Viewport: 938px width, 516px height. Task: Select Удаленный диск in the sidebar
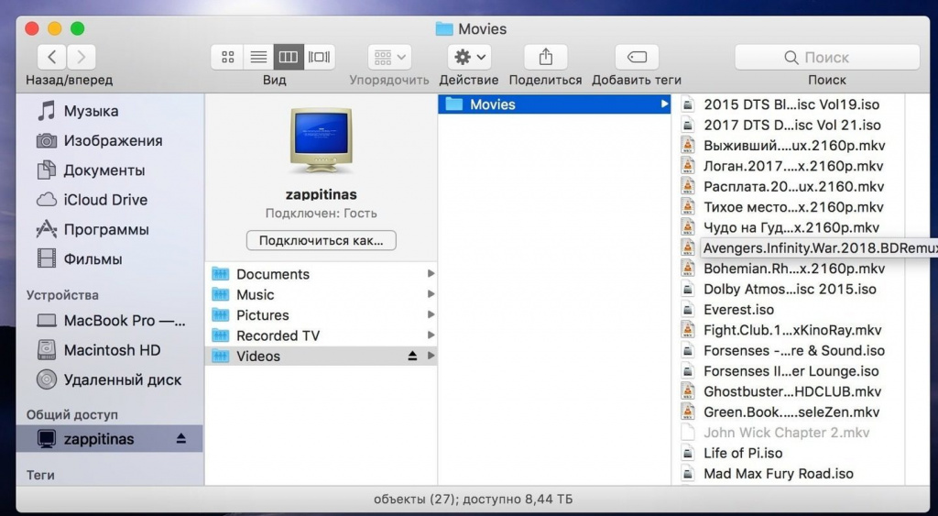[108, 379]
